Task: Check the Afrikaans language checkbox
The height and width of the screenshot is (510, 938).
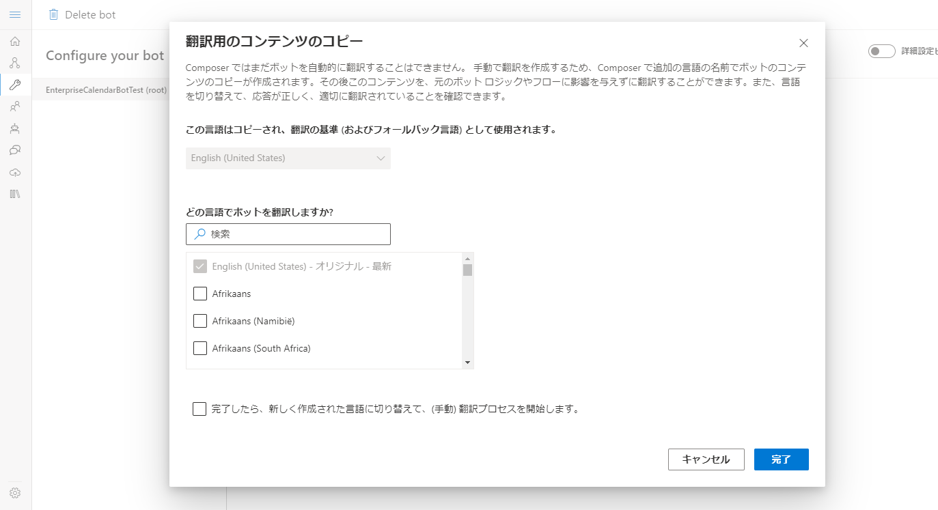Action: pyautogui.click(x=200, y=294)
